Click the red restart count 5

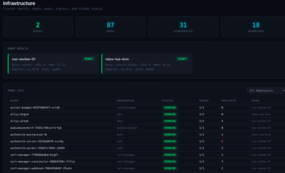(222, 141)
